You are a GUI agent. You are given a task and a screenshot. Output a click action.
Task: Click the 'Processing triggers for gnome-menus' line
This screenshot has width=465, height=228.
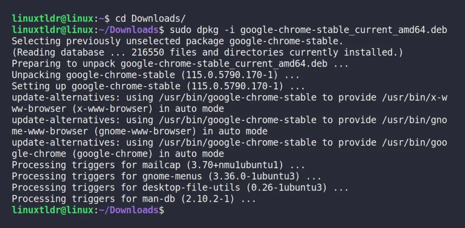(x=166, y=176)
